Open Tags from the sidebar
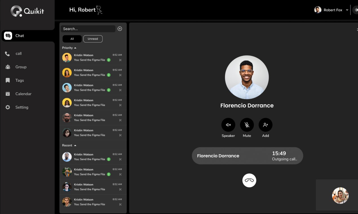358x214 pixels. tap(19, 81)
